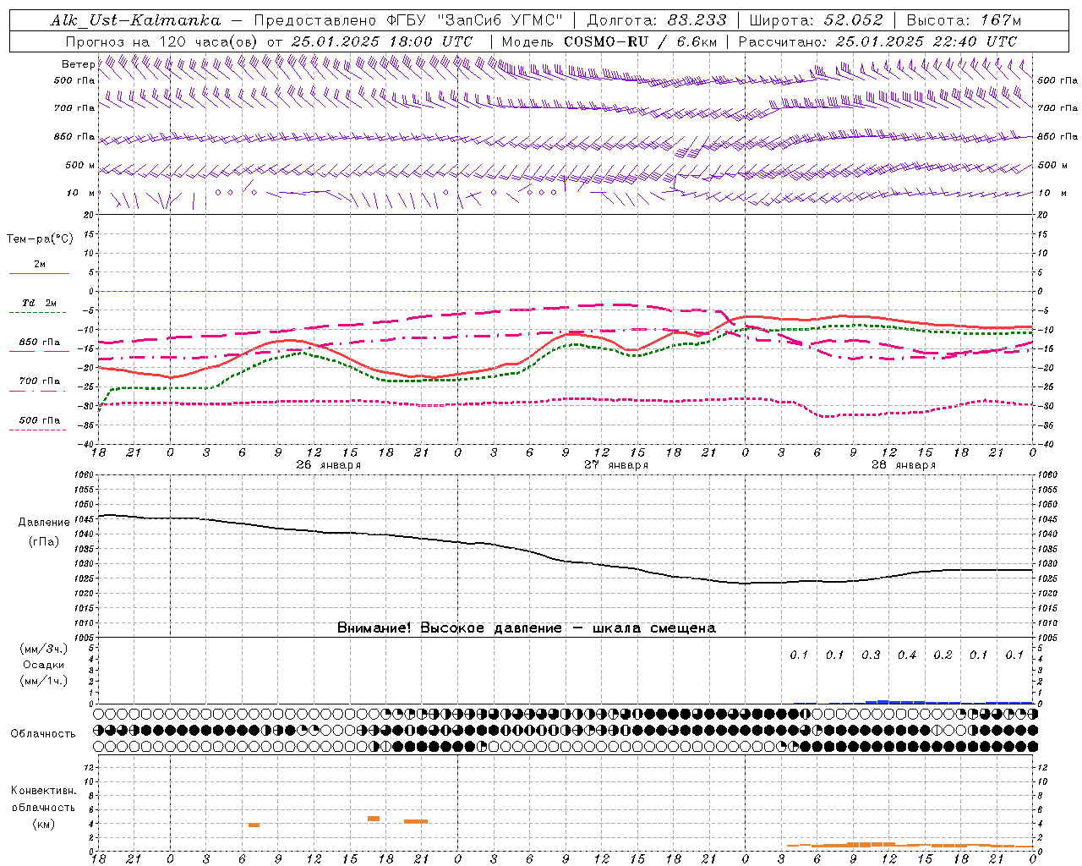The width and height of the screenshot is (1082, 866).
Task: Click the (мм/1ч.) precipitation unit label
Action: 43,681
